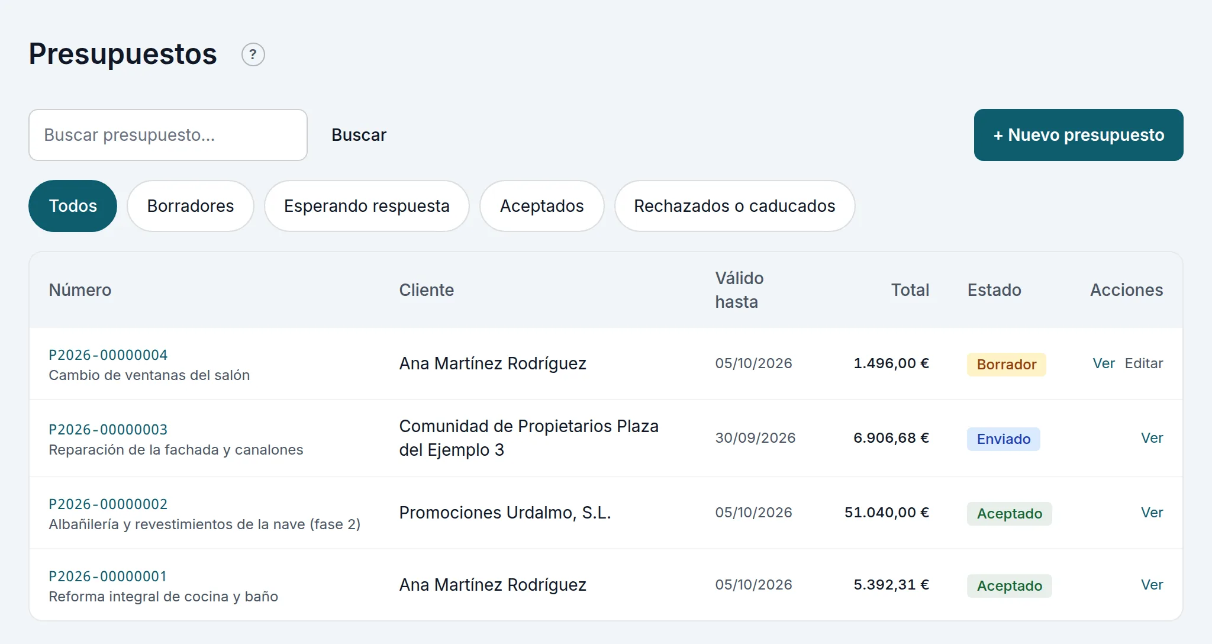The width and height of the screenshot is (1212, 644).
Task: Select the Todos filter tab
Action: [x=73, y=206]
